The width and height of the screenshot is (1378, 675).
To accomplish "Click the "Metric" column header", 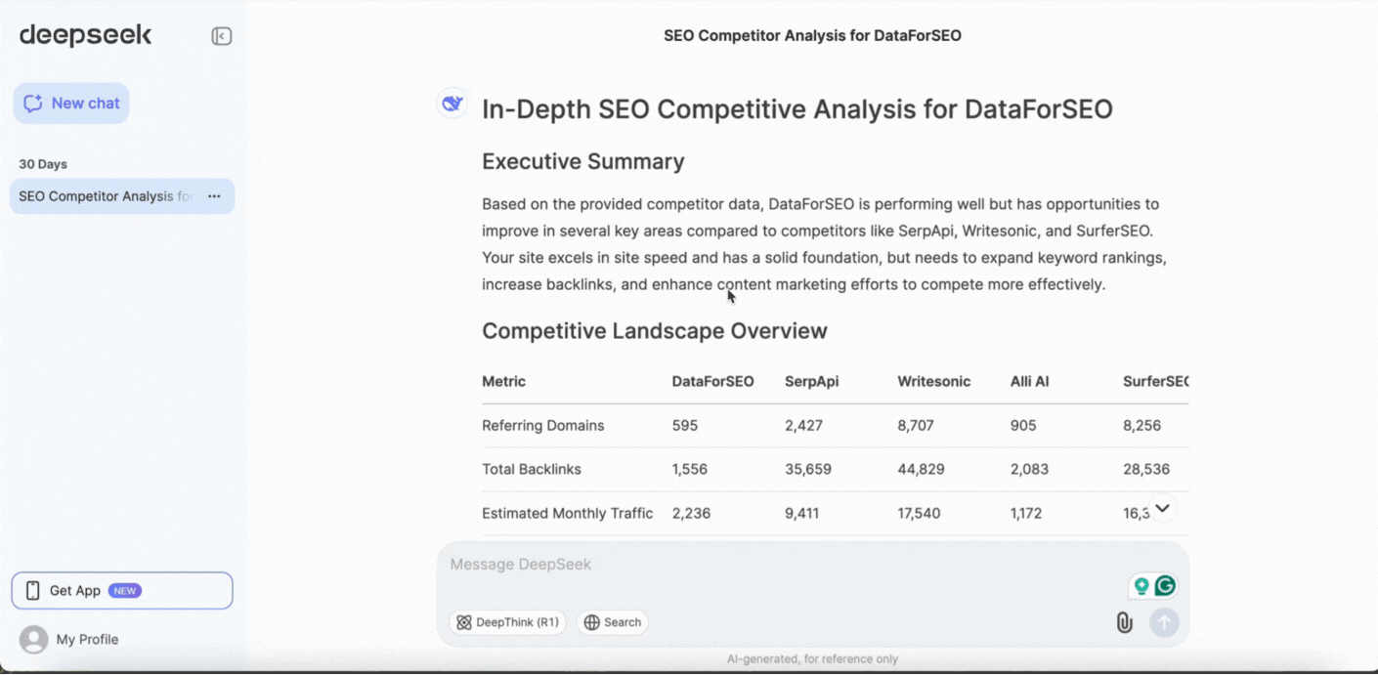I will click(x=504, y=382).
